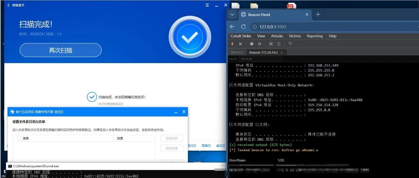Click the 'received output (671 bytes)' line

tap(261, 145)
